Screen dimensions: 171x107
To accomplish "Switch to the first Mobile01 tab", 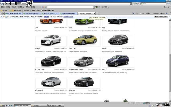I will click(14, 14).
